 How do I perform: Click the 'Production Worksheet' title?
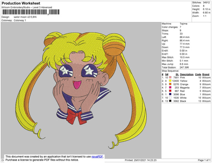[21, 4]
